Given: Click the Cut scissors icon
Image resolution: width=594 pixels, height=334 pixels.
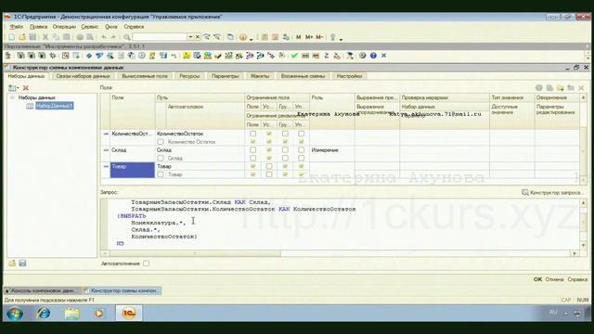Looking at the screenshot, I should point(45,37).
